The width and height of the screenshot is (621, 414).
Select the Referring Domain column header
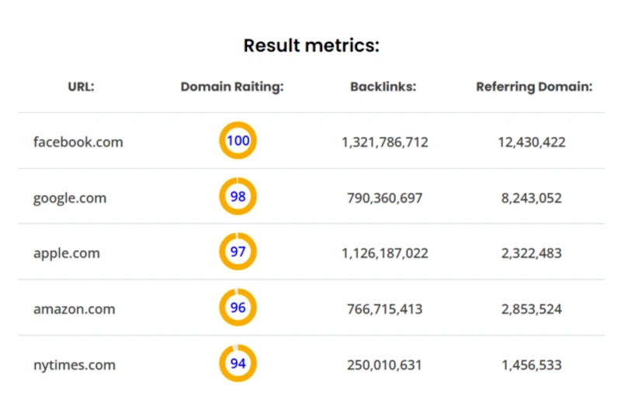pos(534,87)
